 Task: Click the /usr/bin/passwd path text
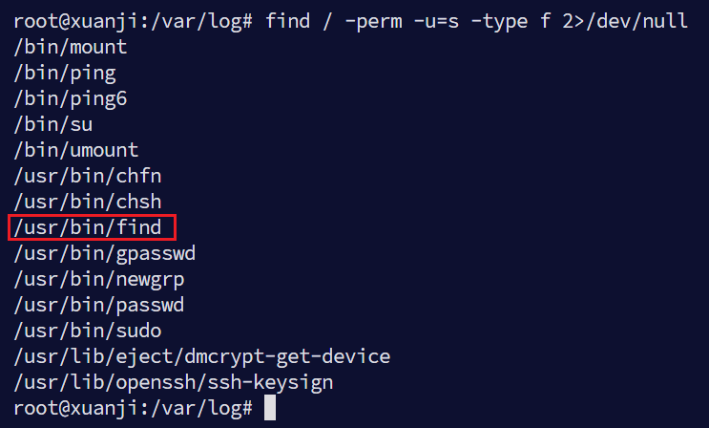[x=99, y=306]
